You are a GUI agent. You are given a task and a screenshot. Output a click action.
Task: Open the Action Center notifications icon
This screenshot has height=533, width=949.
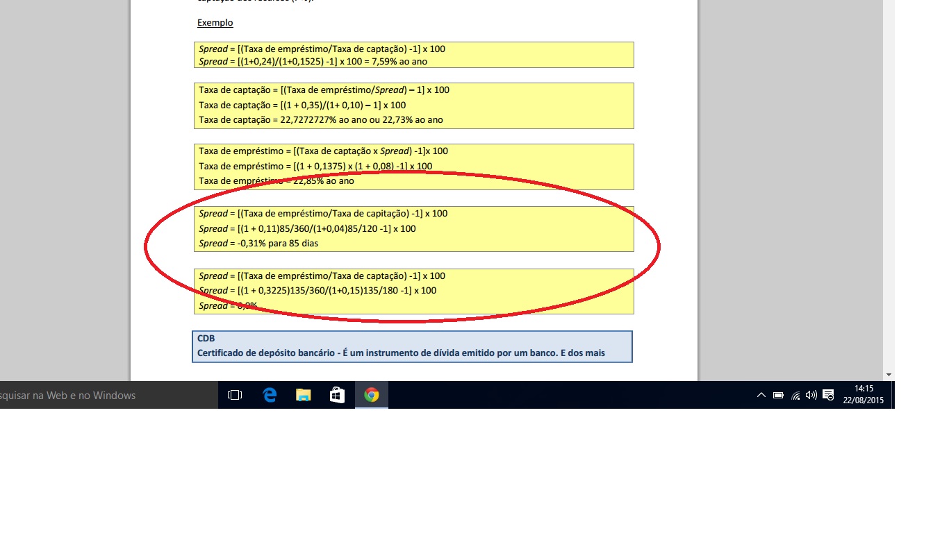click(828, 395)
